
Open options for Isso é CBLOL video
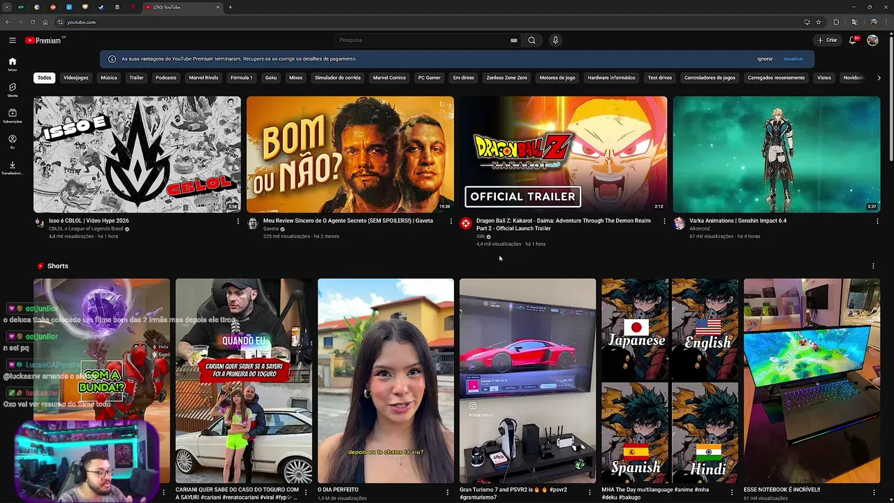pyautogui.click(x=237, y=221)
